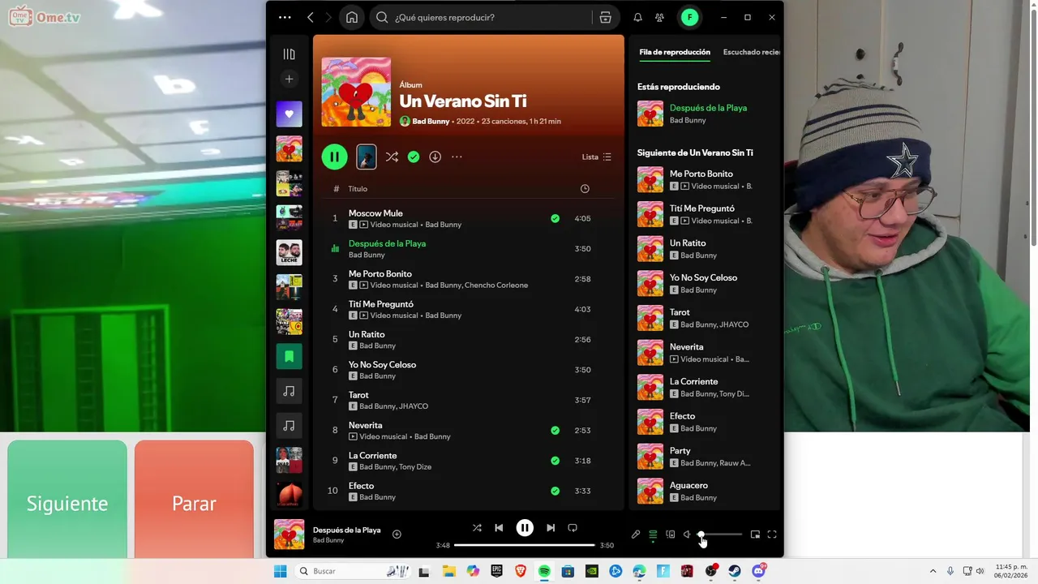Open Brave browser from the taskbar

tap(521, 571)
